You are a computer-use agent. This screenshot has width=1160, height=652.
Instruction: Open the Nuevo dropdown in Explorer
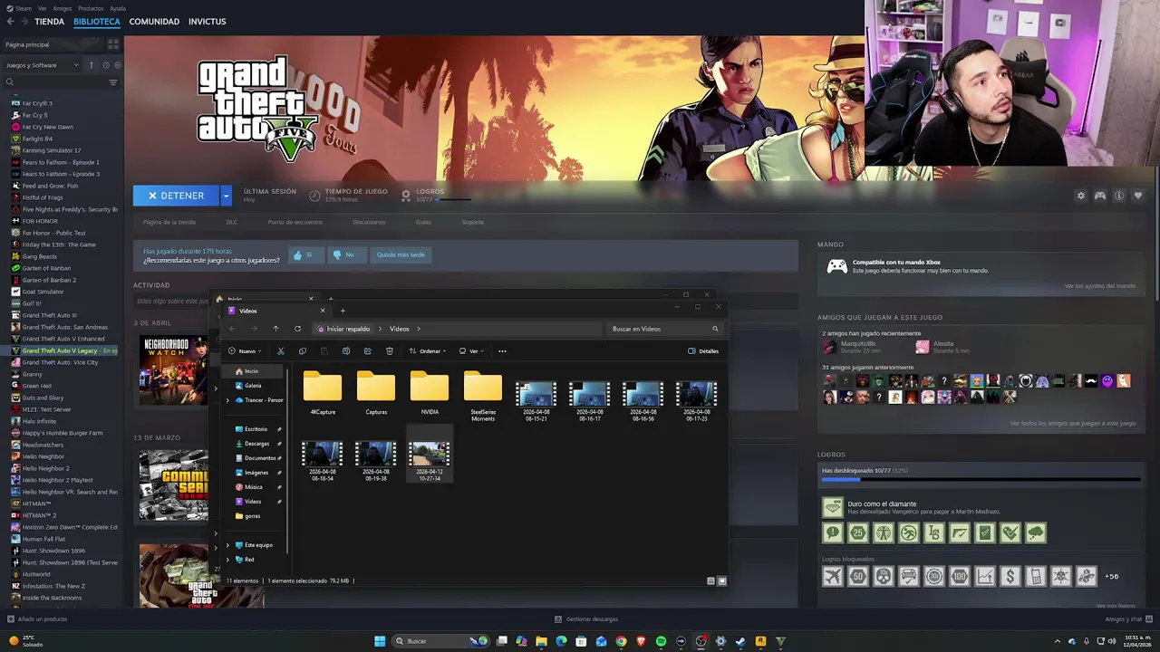point(245,351)
